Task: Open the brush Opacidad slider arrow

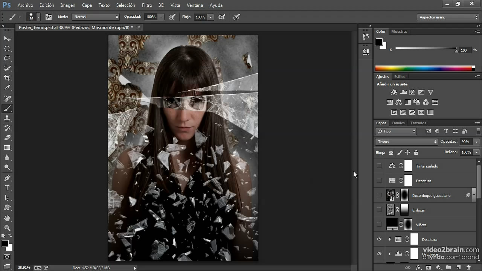Action: tap(161, 17)
